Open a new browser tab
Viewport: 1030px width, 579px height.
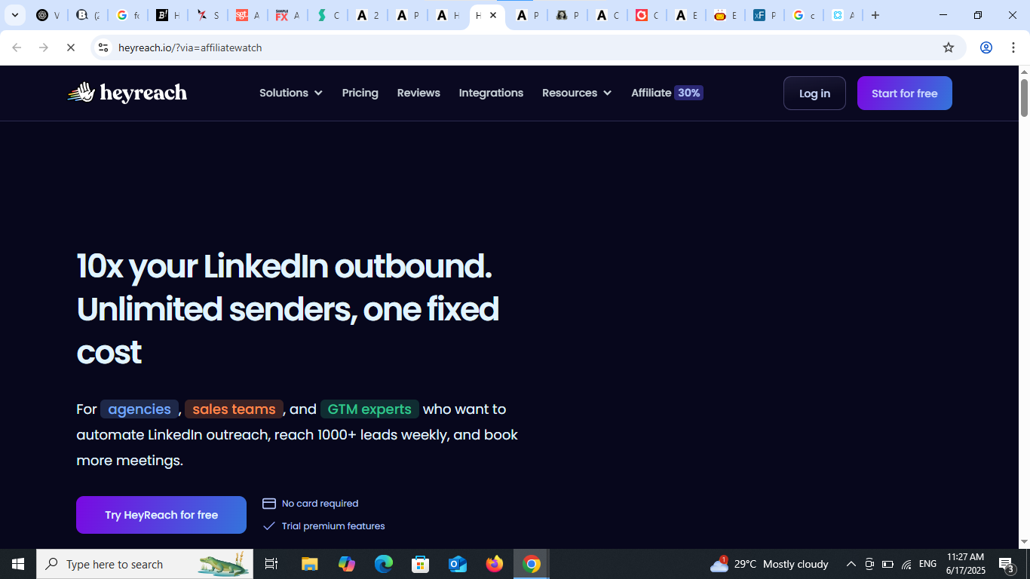[x=875, y=15]
